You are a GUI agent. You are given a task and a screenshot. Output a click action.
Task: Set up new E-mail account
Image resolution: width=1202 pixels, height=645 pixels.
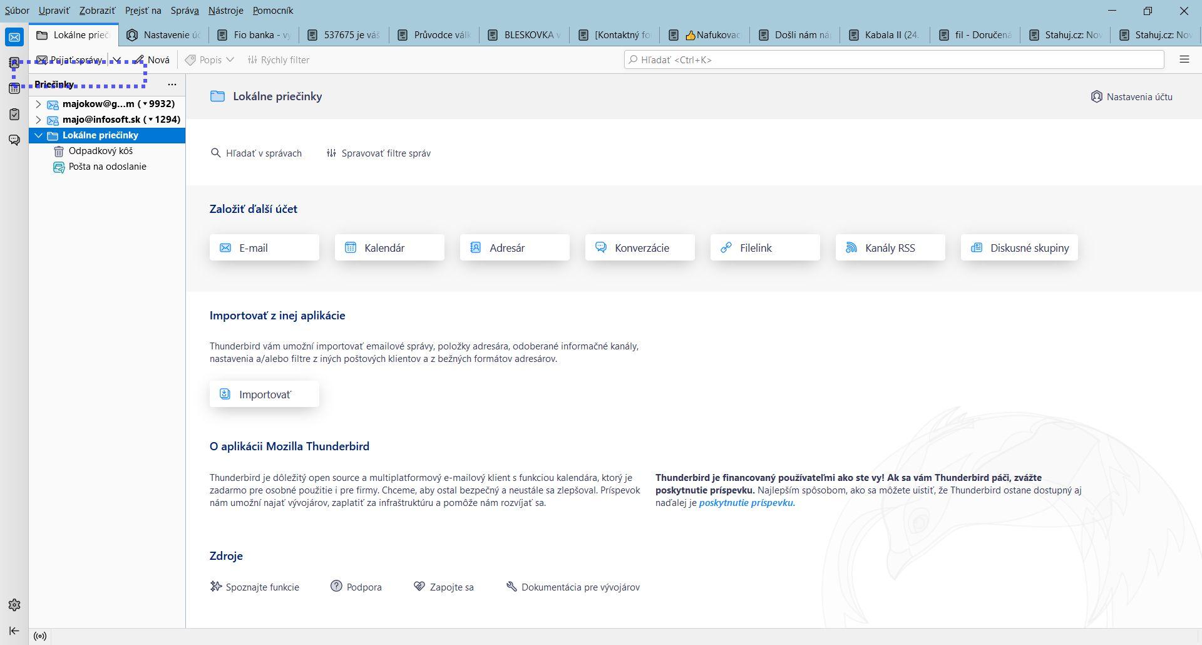264,248
